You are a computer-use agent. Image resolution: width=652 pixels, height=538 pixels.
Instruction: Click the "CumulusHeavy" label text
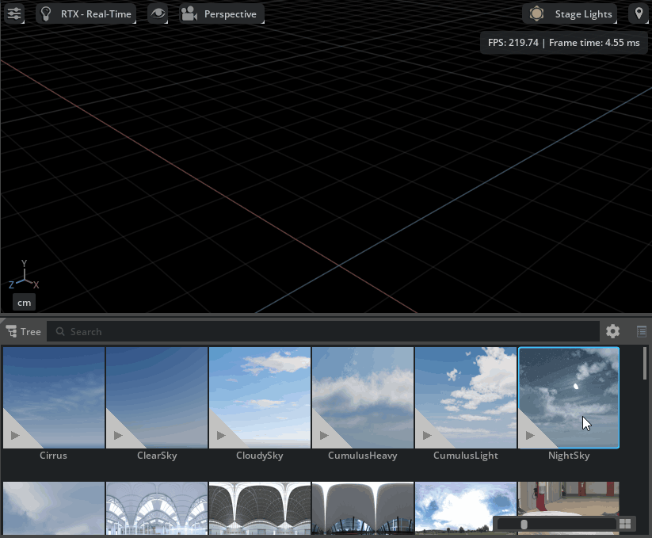point(363,456)
